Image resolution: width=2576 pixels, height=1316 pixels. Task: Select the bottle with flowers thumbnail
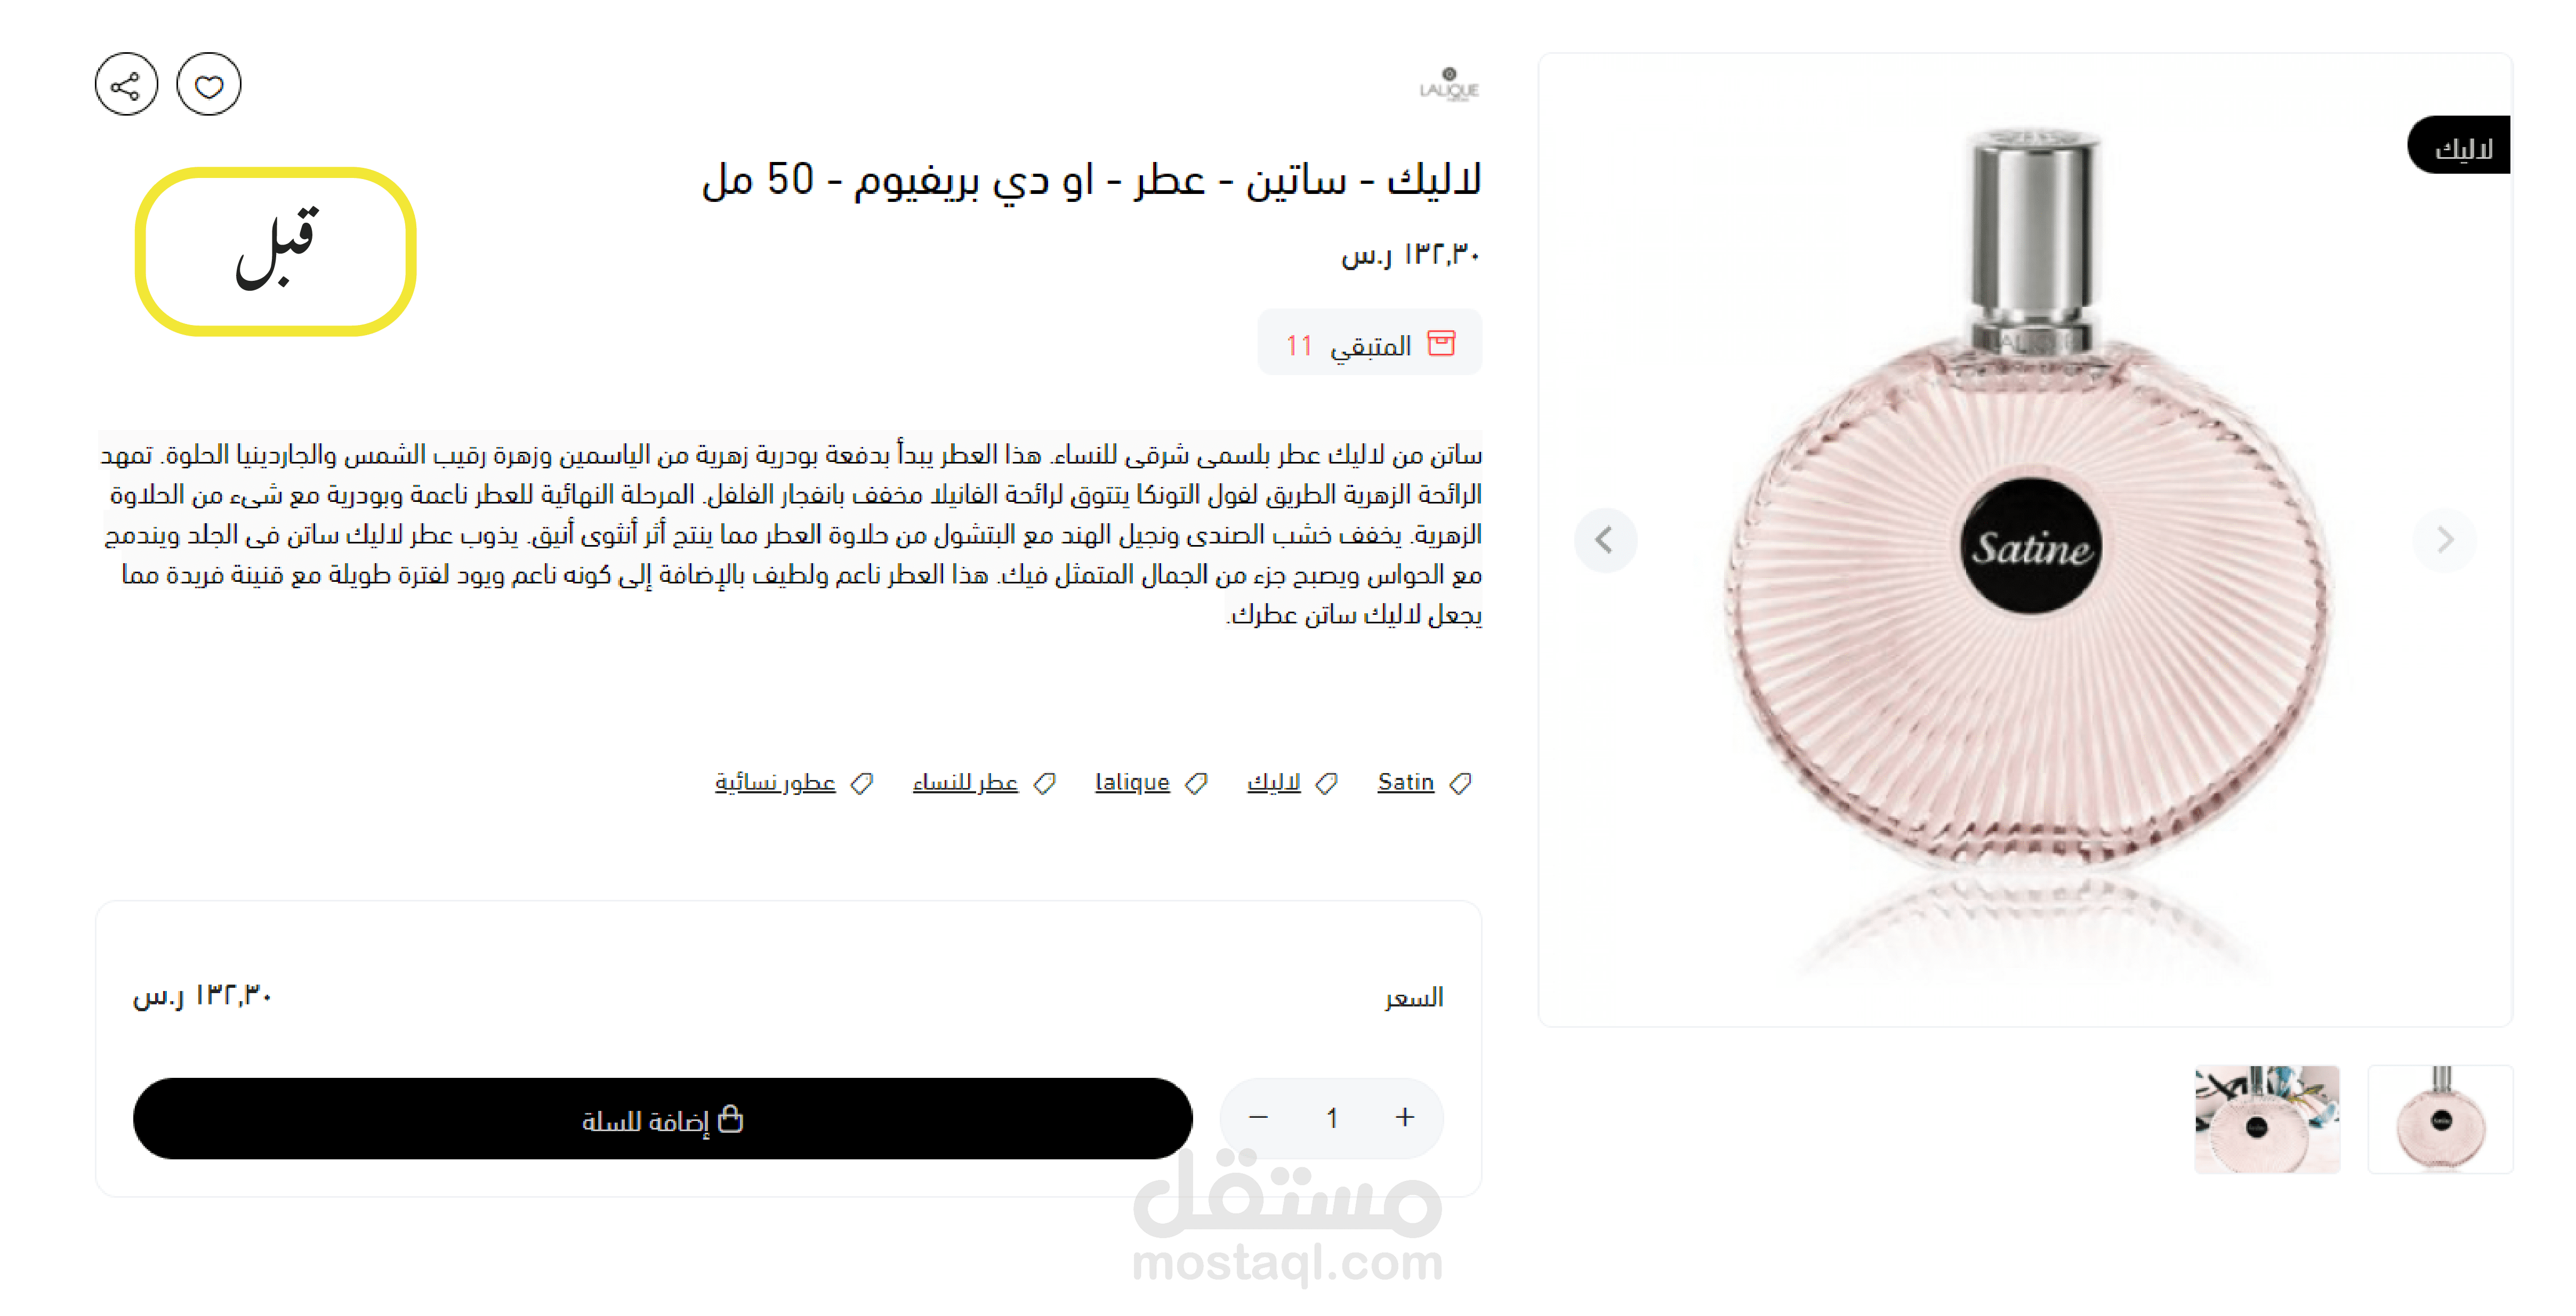(x=2267, y=1119)
